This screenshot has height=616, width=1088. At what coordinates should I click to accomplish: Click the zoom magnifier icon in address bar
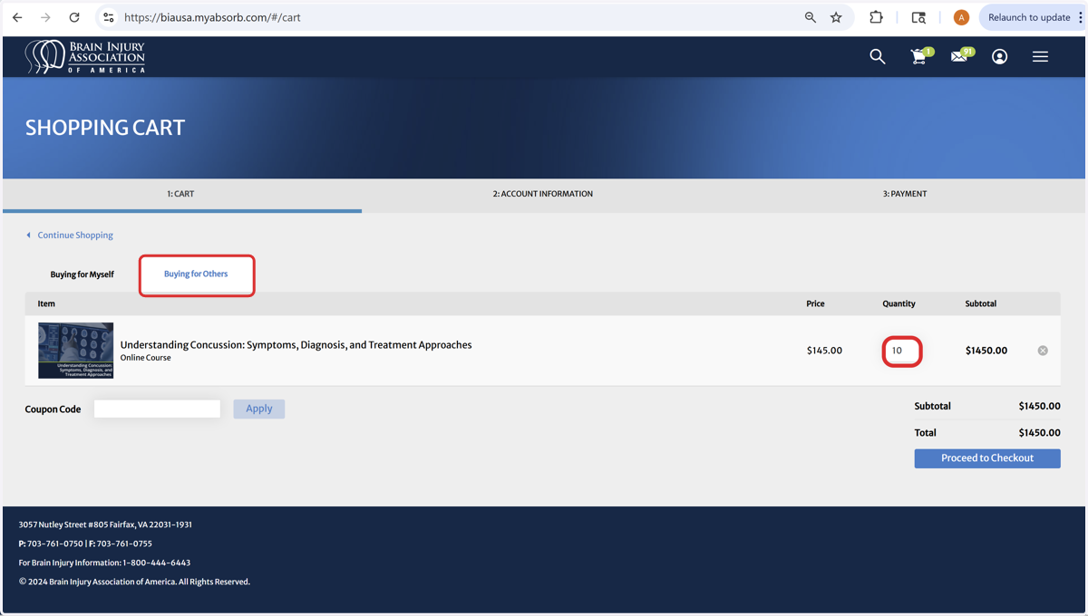coord(811,17)
